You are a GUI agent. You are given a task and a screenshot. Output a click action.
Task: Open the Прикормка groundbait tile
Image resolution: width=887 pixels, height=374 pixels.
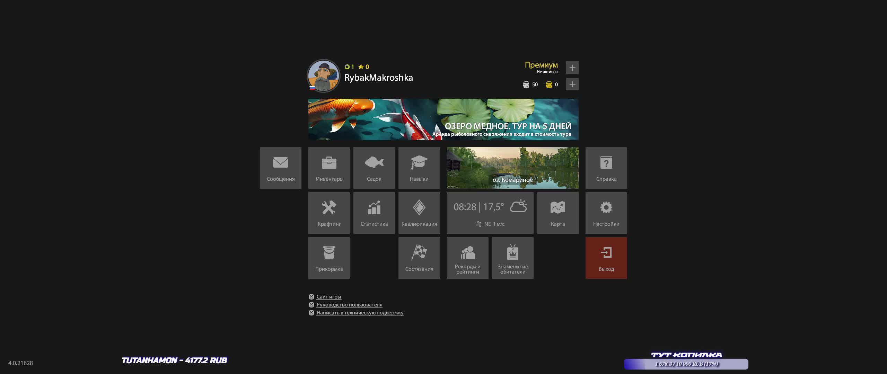point(329,258)
